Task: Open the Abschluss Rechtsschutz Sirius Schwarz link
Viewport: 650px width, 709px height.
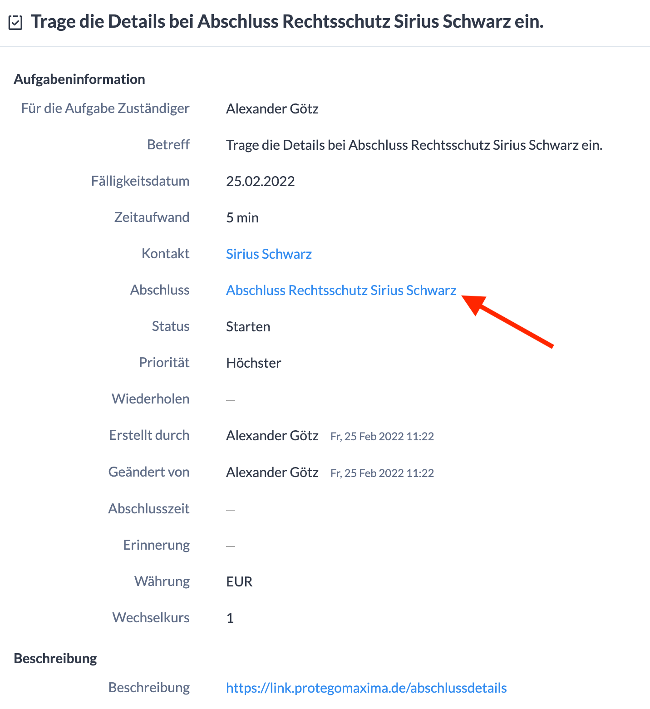Action: [x=341, y=290]
